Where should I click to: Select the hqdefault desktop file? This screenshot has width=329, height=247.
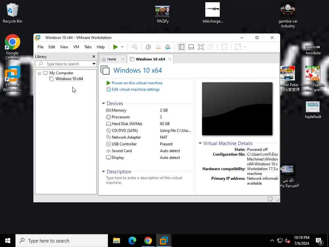(313, 110)
